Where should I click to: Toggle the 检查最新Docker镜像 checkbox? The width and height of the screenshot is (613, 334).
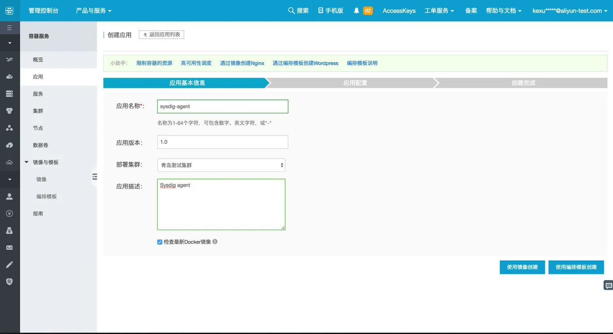(x=160, y=242)
